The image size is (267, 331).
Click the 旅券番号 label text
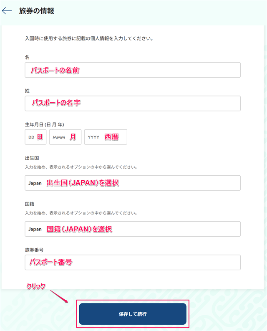click(x=34, y=250)
